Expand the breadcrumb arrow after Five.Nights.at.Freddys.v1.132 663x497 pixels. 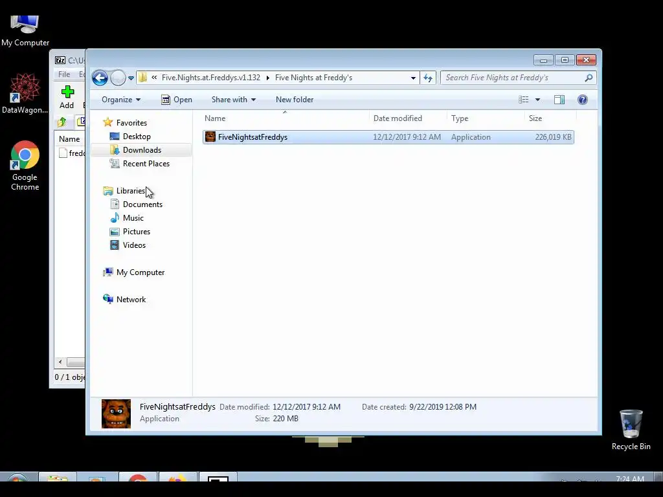point(267,78)
